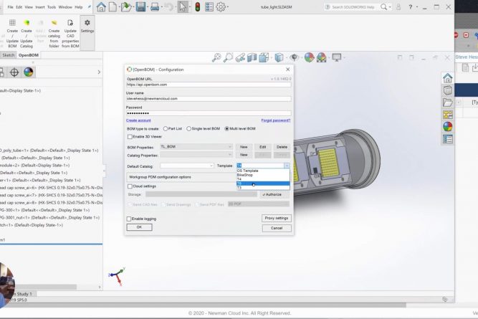Click the Home icon in top toolbar
The height and width of the screenshot is (319, 478).
tap(102, 7)
